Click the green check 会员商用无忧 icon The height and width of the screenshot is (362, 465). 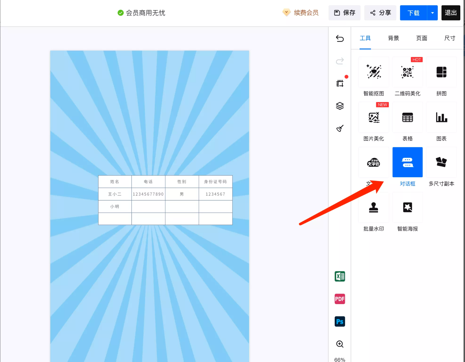click(x=120, y=13)
